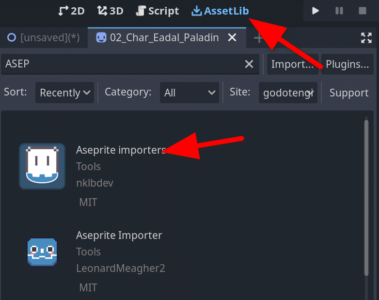Stop the running project

coord(363,11)
